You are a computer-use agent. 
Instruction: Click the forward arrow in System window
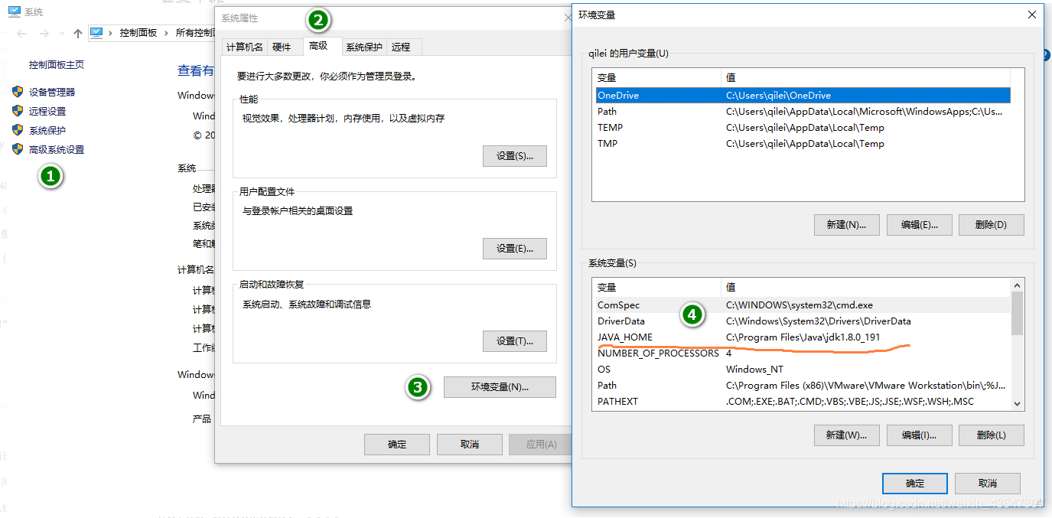tap(44, 33)
